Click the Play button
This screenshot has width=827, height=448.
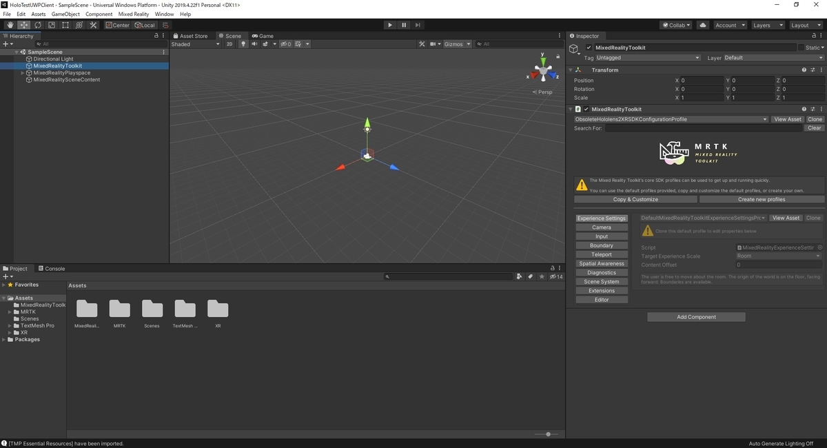[x=390, y=25]
